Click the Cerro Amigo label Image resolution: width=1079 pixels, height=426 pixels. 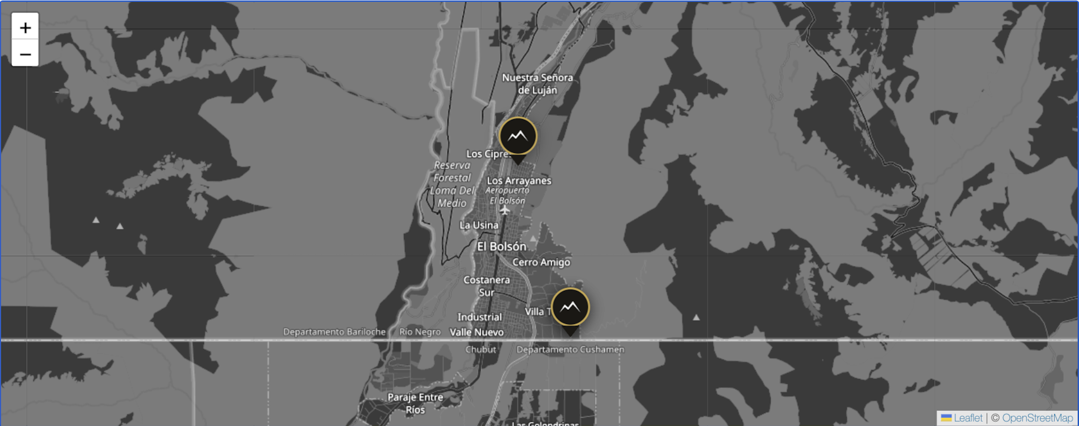(541, 262)
